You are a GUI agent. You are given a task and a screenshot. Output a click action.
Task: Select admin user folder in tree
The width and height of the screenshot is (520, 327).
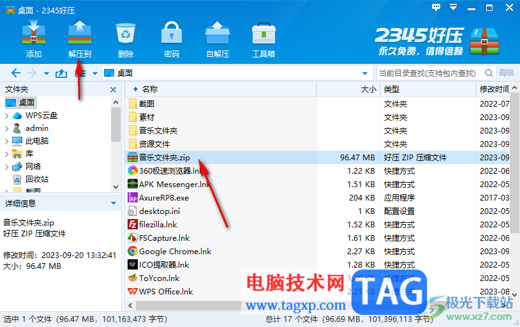30,128
